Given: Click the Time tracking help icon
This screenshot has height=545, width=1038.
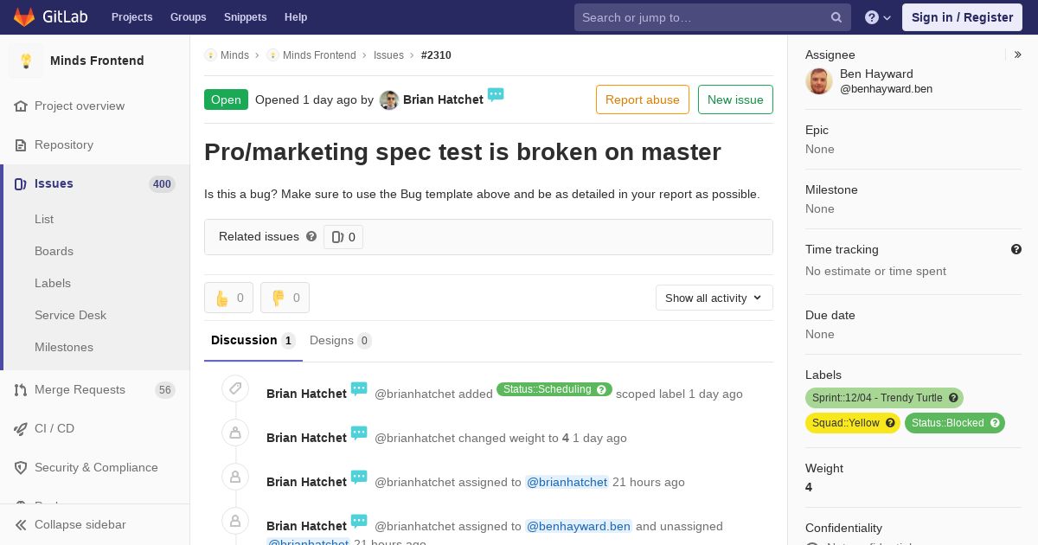Looking at the screenshot, I should 1016,249.
